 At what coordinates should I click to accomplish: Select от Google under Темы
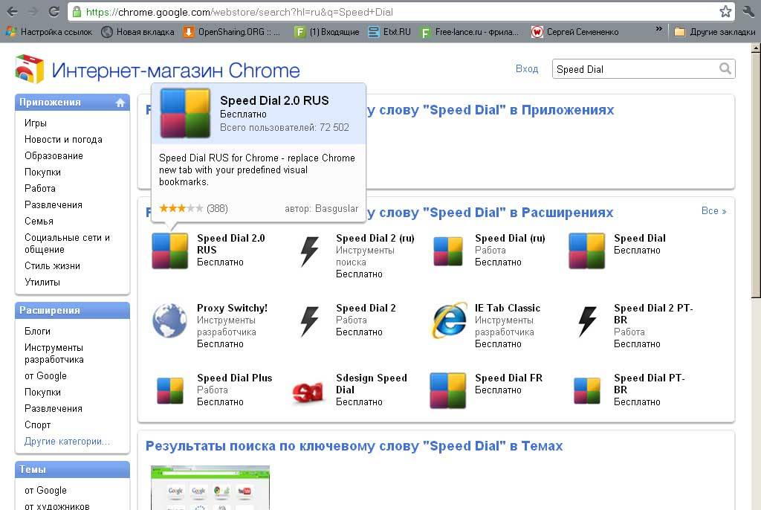click(45, 491)
